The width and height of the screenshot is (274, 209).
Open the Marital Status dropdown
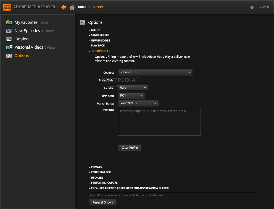click(138, 103)
